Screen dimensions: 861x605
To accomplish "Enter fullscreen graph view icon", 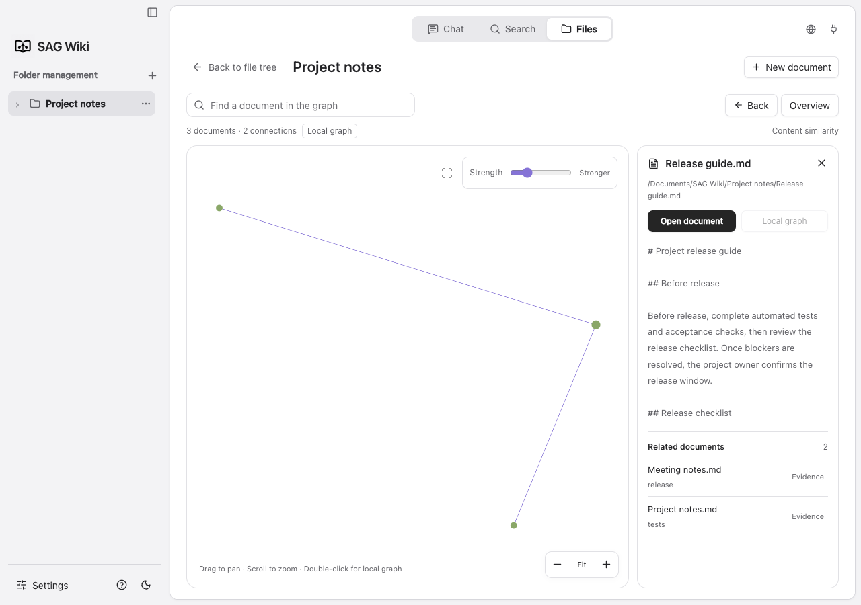I will click(x=447, y=173).
